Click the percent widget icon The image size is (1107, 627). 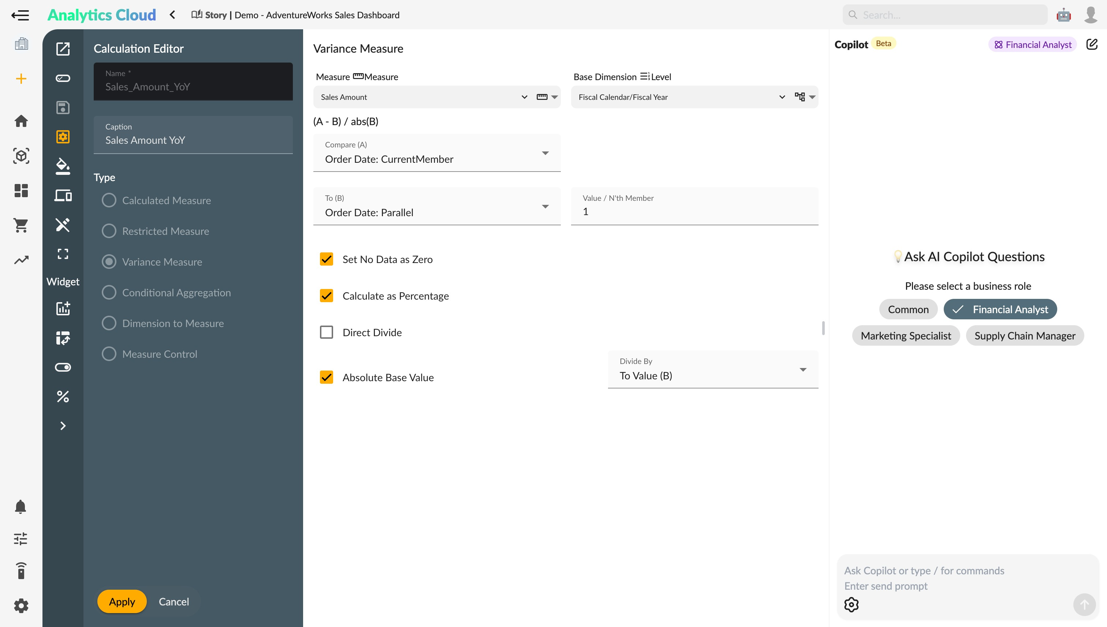pos(63,396)
